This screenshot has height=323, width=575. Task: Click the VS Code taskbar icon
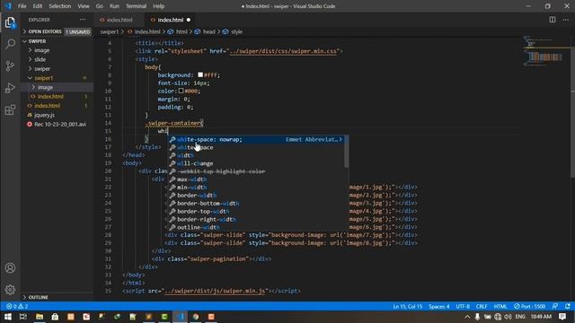180,317
